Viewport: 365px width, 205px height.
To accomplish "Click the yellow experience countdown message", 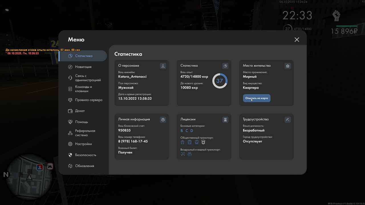I will (x=43, y=50).
